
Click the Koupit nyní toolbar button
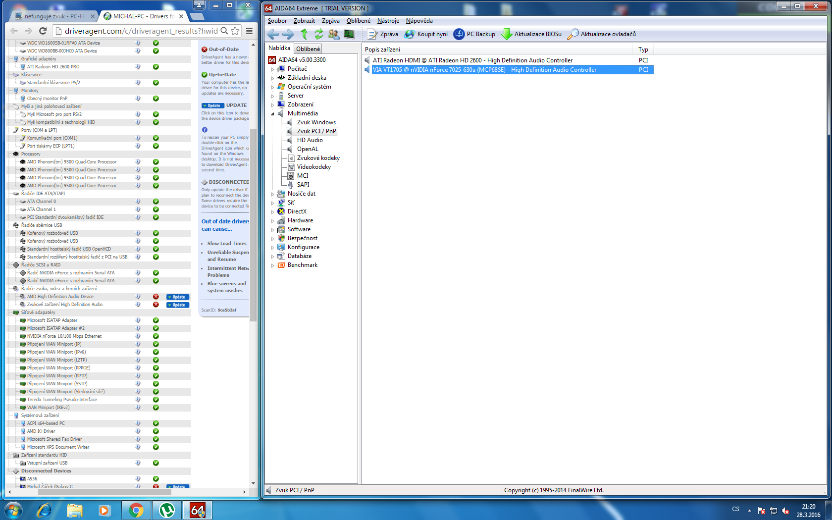tap(426, 34)
